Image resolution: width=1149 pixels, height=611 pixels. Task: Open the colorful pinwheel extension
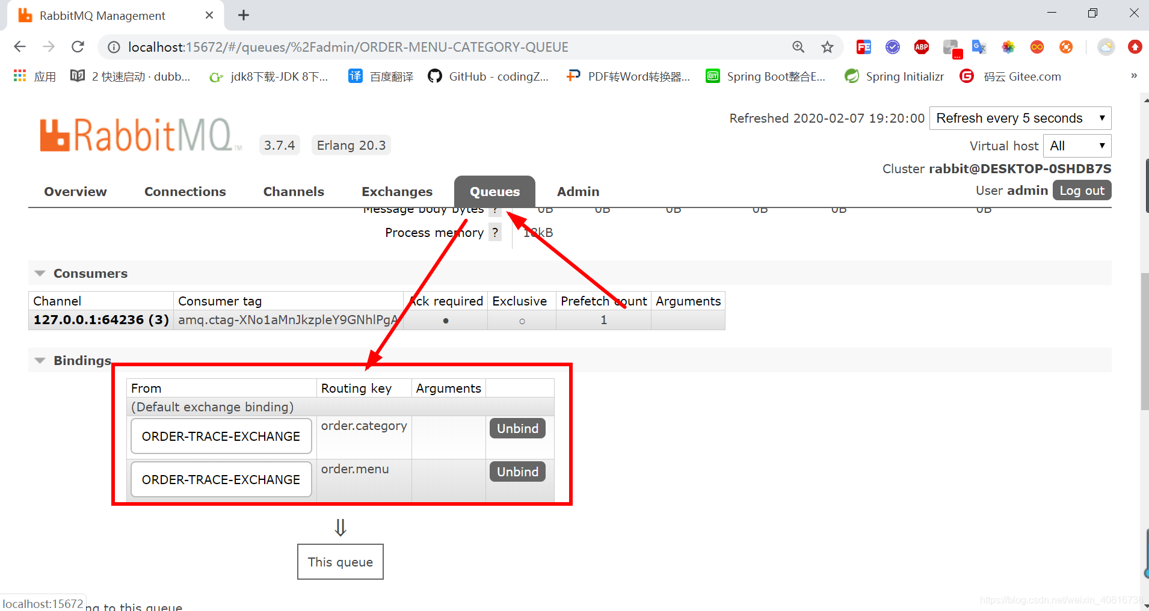pyautogui.click(x=1008, y=47)
